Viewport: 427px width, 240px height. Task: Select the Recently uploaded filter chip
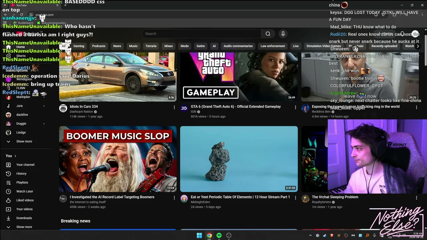pyautogui.click(x=384, y=46)
